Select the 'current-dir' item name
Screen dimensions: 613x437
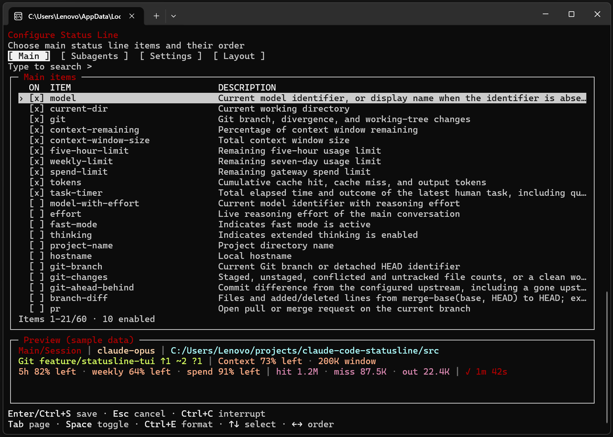[79, 109]
